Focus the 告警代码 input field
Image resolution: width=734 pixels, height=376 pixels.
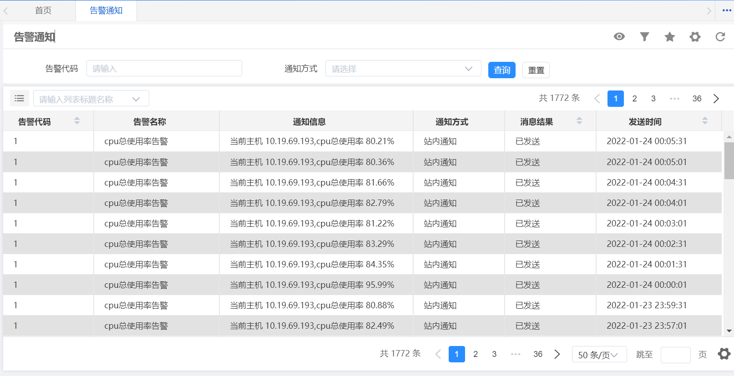point(164,69)
